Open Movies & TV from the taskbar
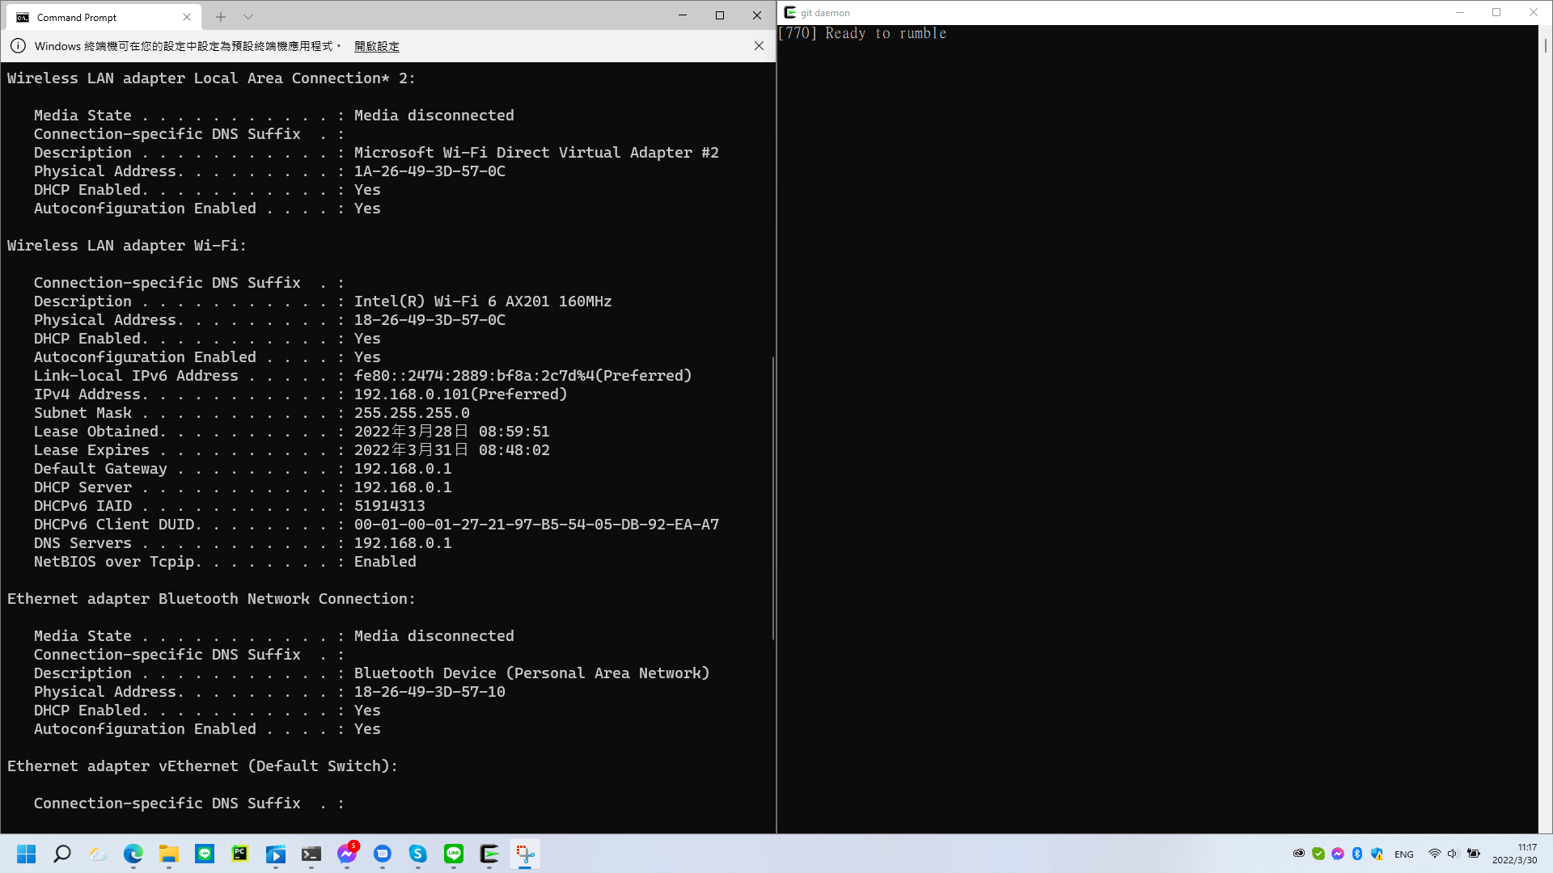The image size is (1553, 873). 275,854
